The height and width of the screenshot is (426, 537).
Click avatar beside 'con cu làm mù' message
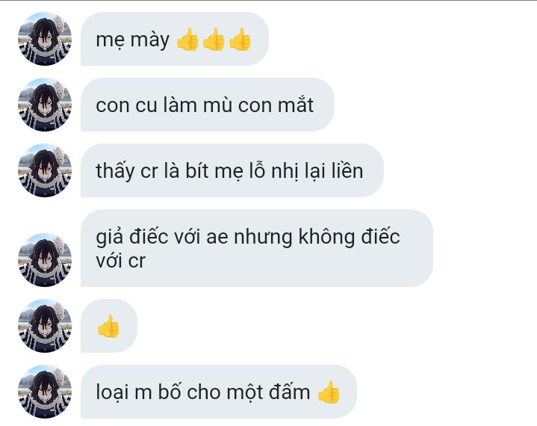coord(45,105)
